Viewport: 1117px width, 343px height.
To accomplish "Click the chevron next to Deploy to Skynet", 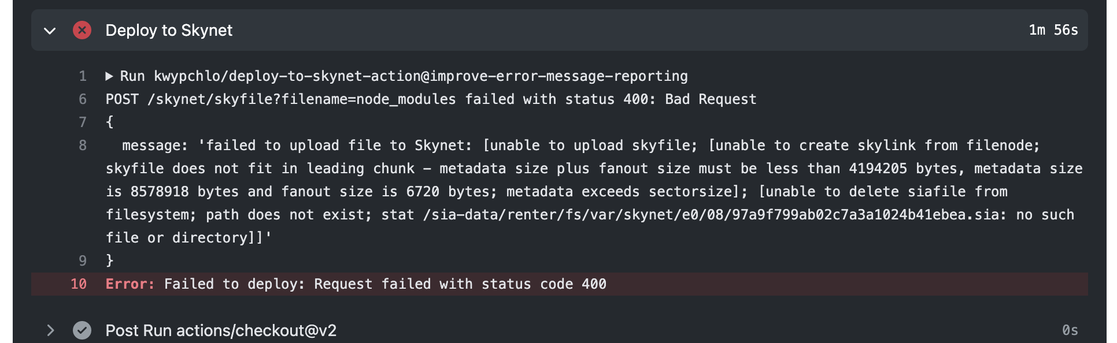I will point(49,30).
